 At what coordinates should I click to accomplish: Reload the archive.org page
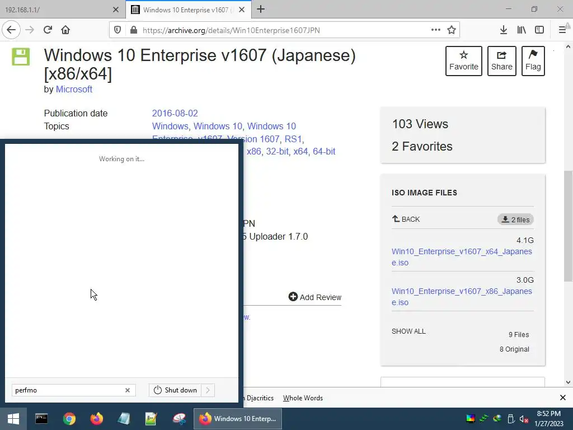click(48, 30)
